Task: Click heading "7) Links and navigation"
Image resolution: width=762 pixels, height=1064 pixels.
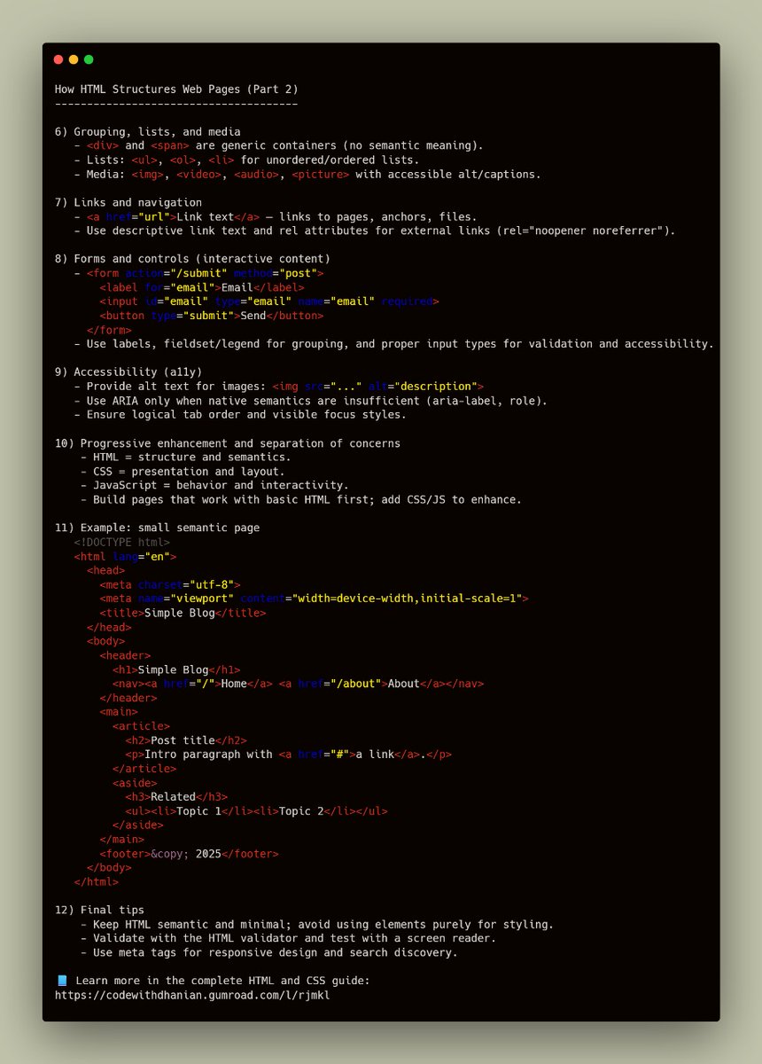Action: [x=128, y=202]
